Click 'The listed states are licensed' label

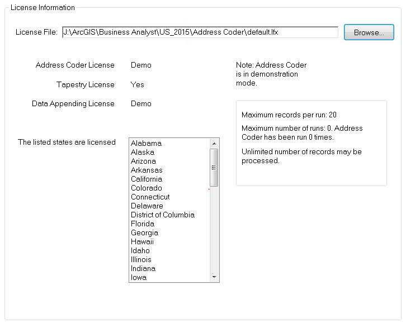(x=67, y=142)
